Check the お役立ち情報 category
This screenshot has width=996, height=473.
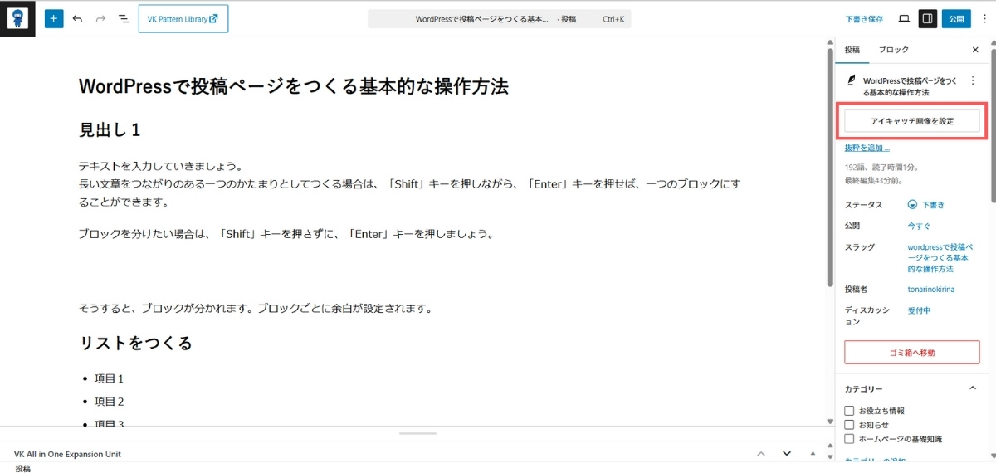click(x=849, y=411)
